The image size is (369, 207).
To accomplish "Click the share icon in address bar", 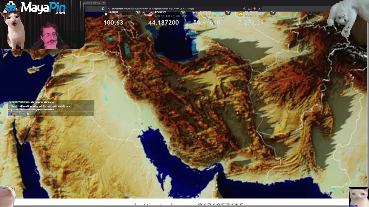I will [x=249, y=9].
